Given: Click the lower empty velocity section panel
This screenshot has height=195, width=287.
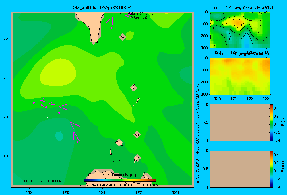Looking at the screenshot, I should pos(239,169).
